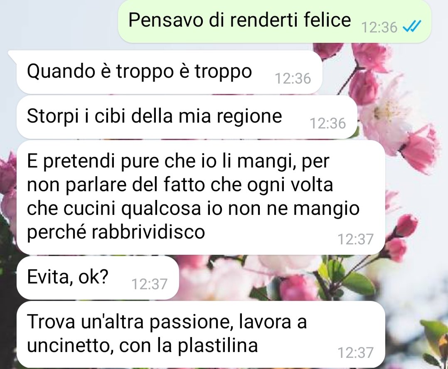Tap the 12:36 timestamp on the sent message
This screenshot has width=448, height=369.
pos(379,27)
